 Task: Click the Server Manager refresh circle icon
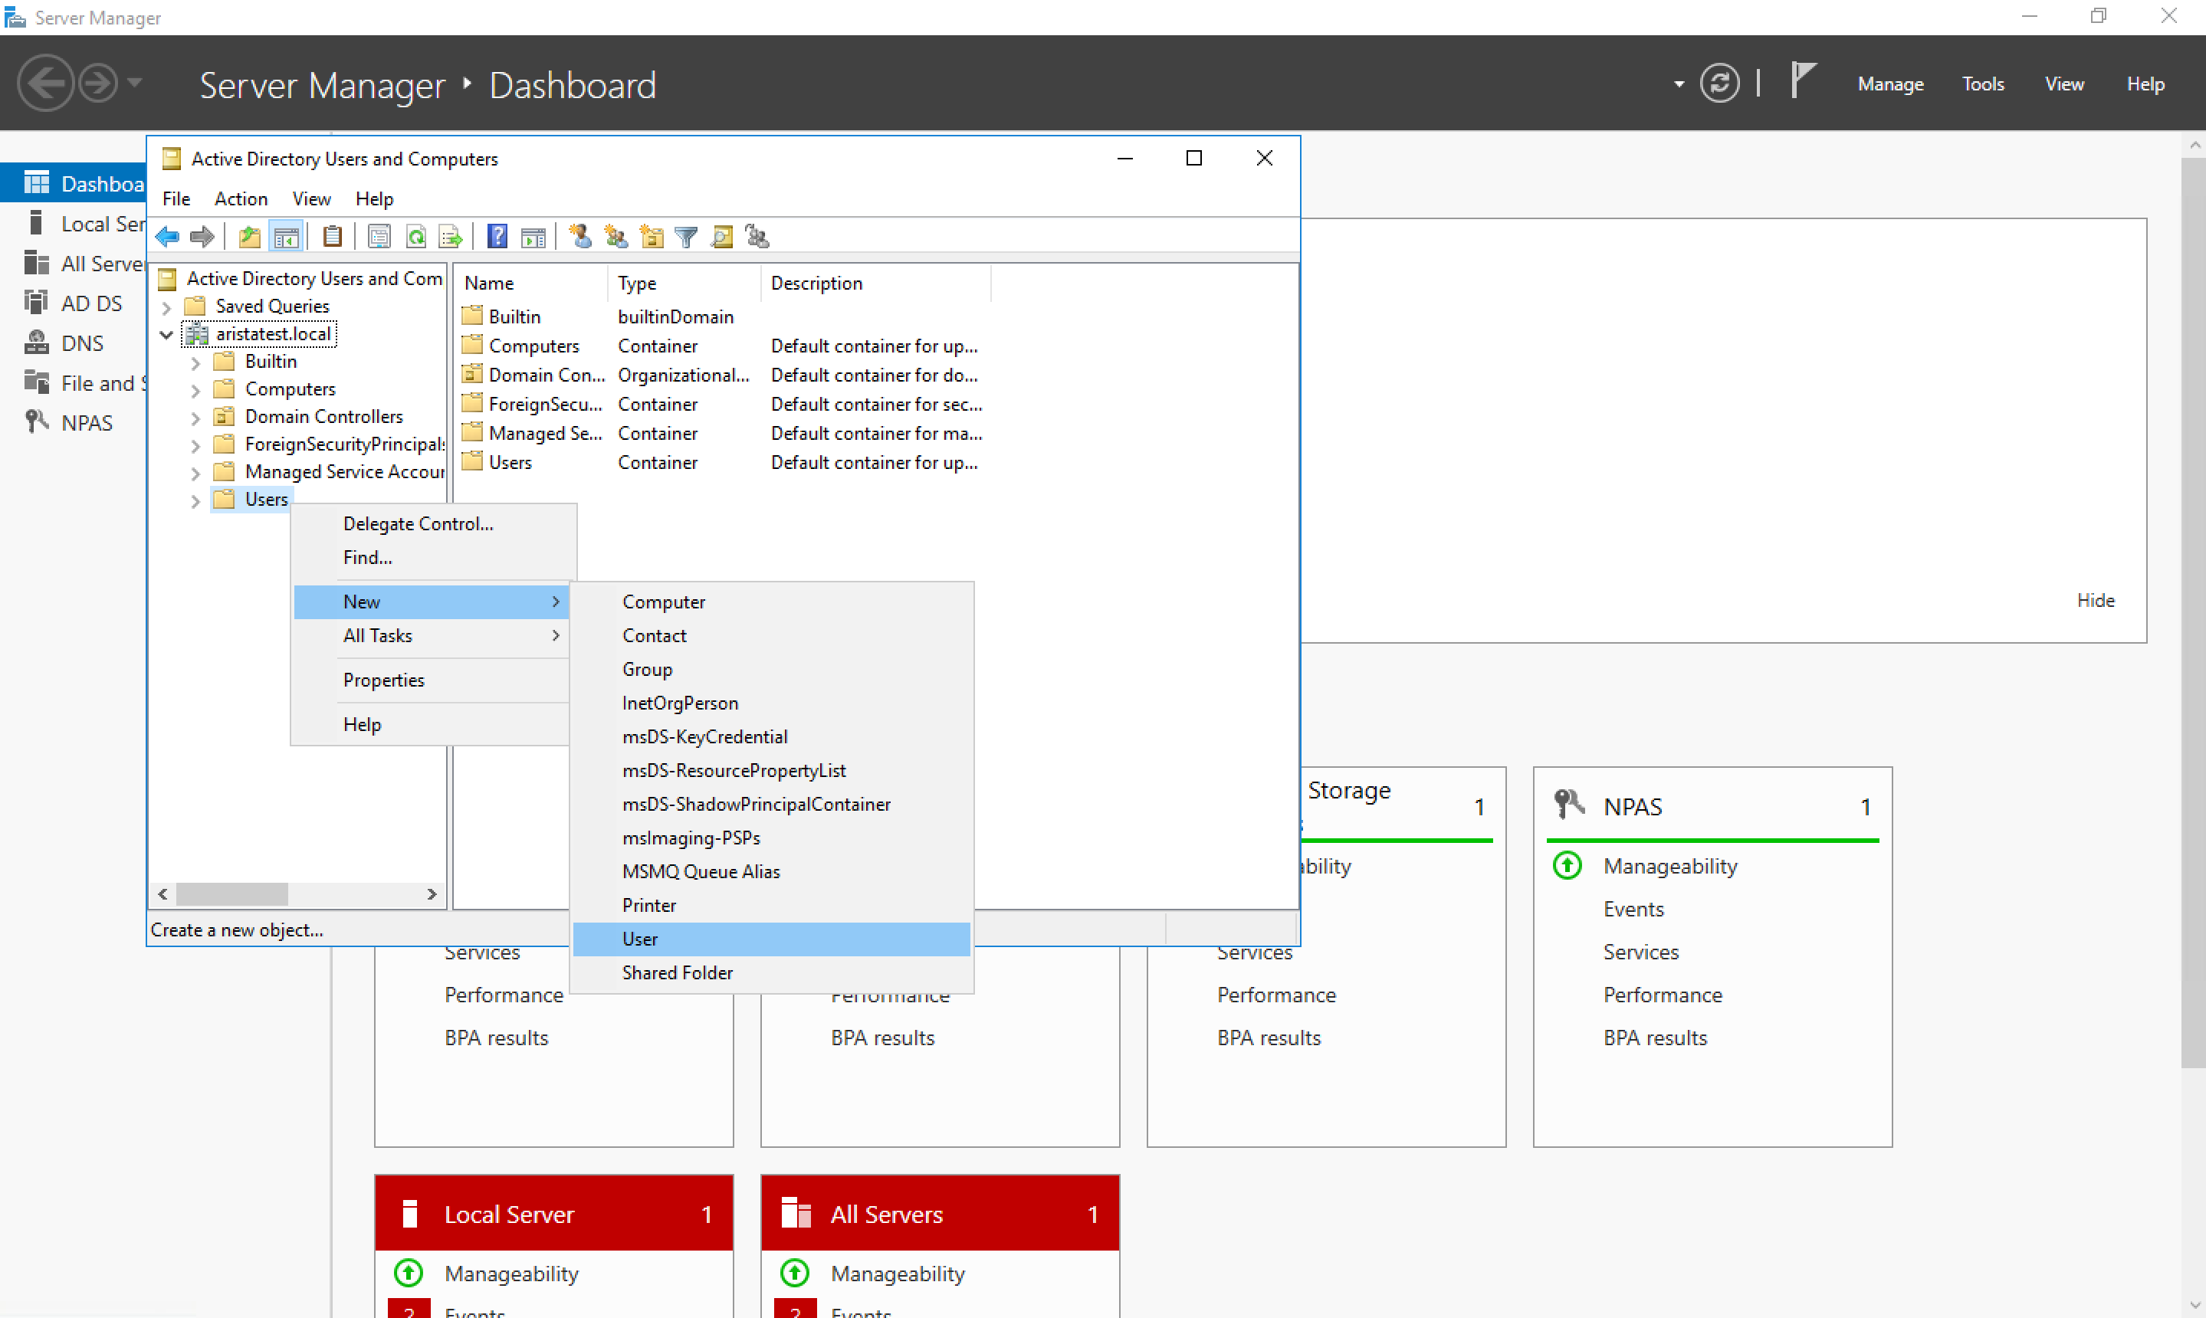pyautogui.click(x=1719, y=84)
